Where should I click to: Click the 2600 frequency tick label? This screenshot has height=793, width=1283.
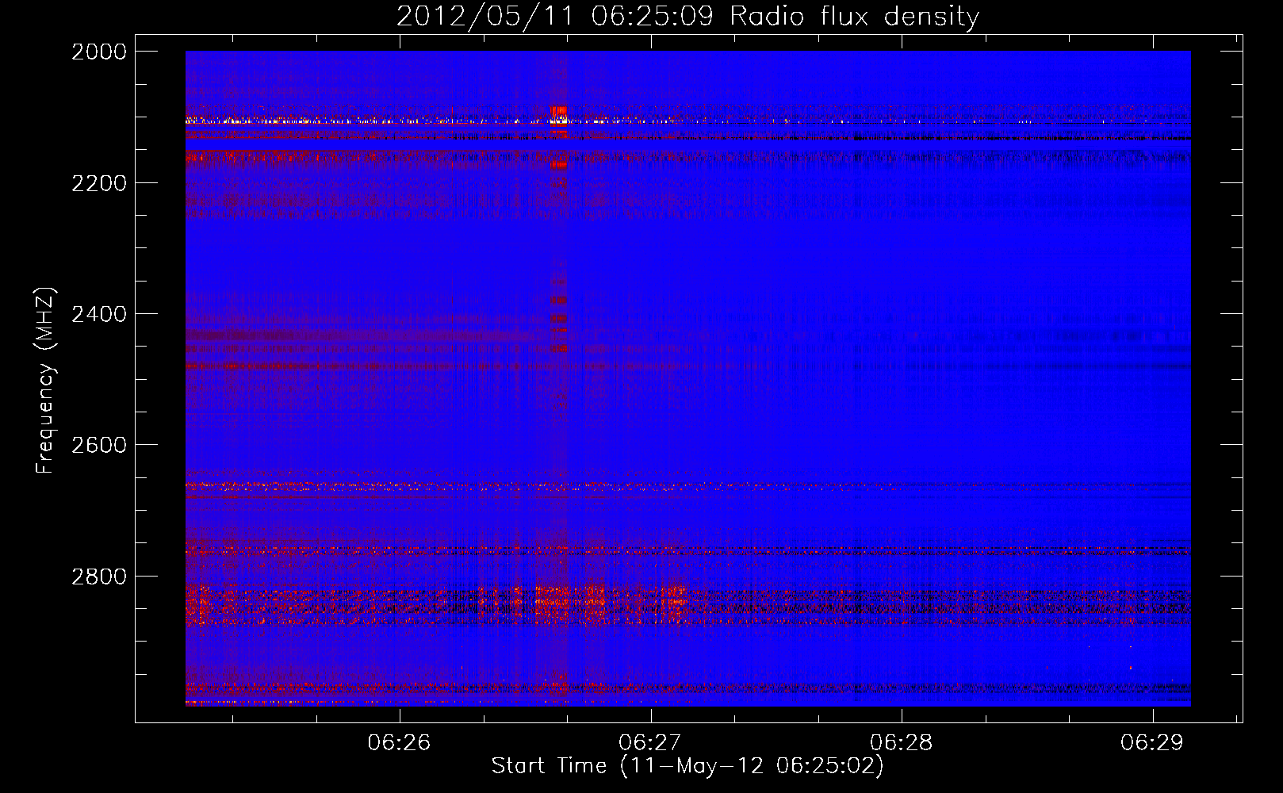[x=99, y=445]
